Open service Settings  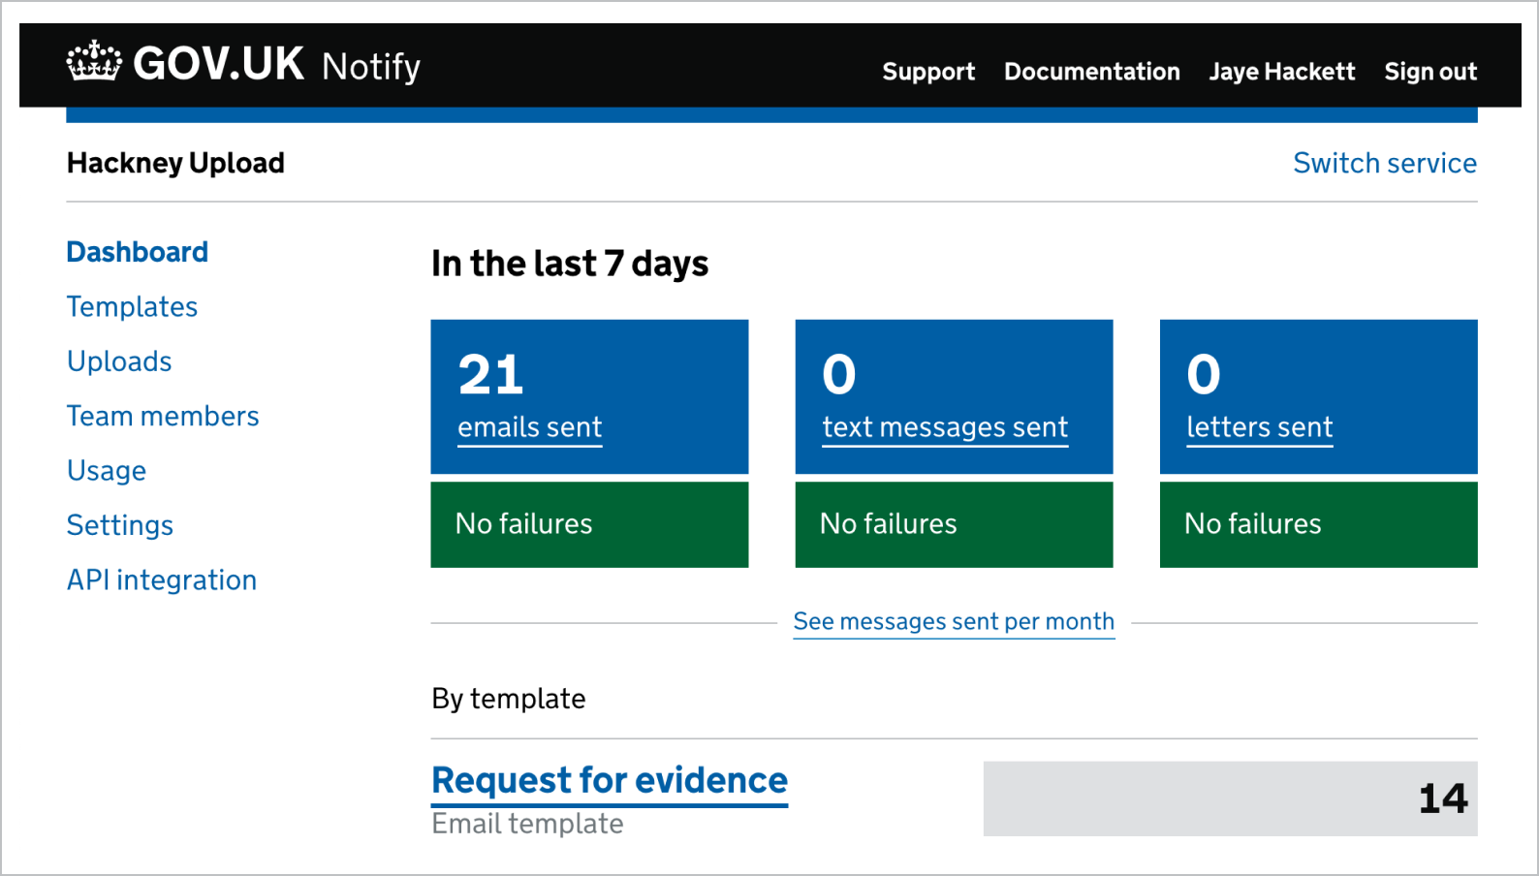pos(120,525)
